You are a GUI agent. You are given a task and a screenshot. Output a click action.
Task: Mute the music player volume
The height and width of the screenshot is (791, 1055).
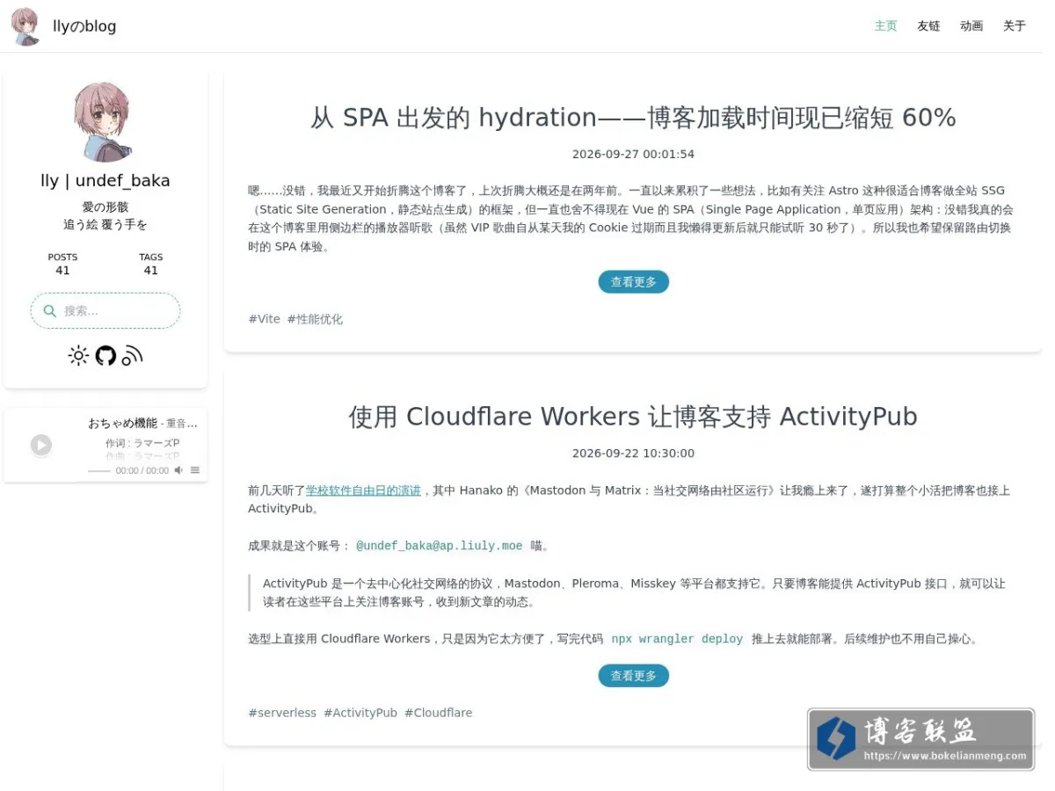178,470
